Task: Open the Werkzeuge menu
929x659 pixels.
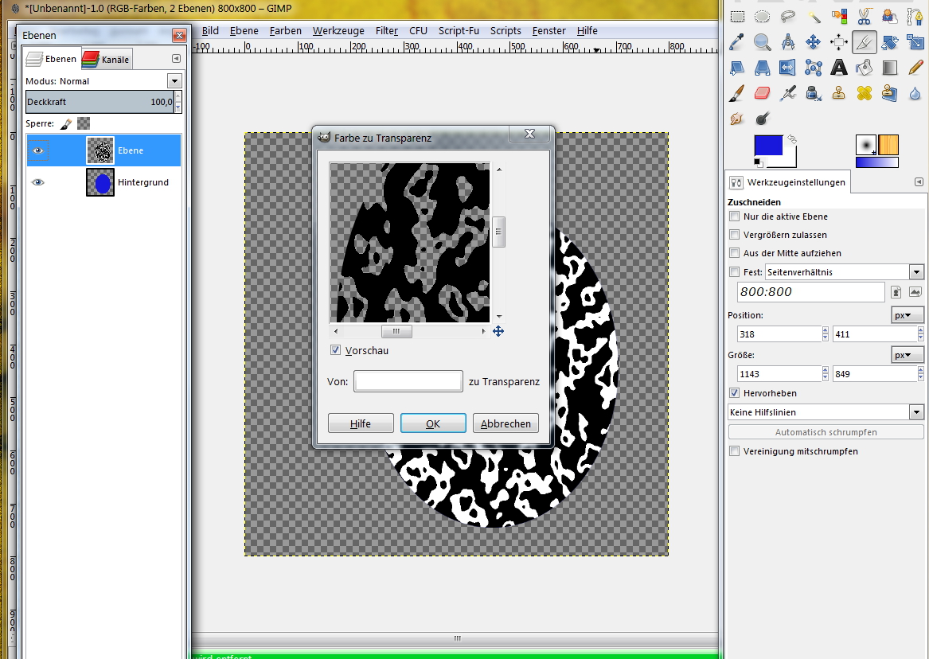Action: pyautogui.click(x=338, y=31)
